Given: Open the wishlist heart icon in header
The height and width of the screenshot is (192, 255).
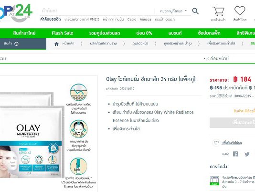Looking at the screenshot, I should coord(240,11).
